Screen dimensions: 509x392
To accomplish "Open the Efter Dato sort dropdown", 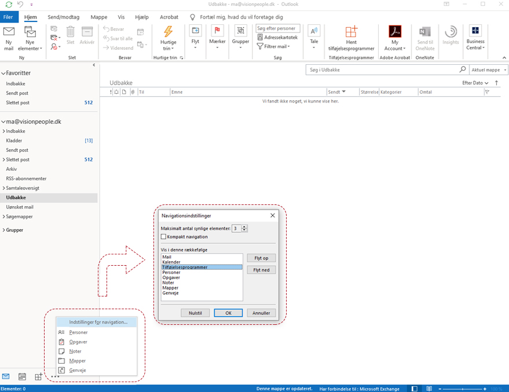I will pos(475,83).
